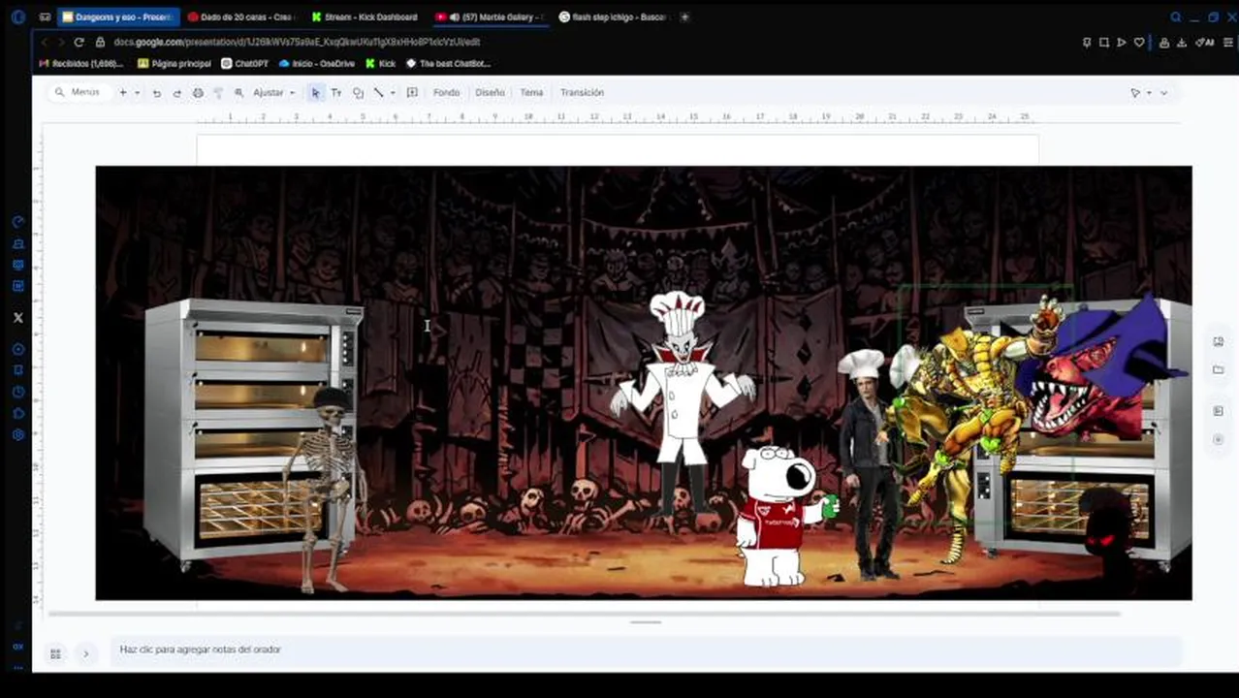This screenshot has width=1239, height=698.
Task: Click the play-shaped icon in address bar
Action: 1122,43
